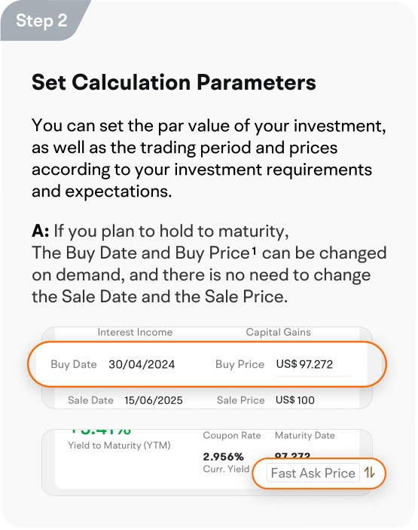Click the swap arrows icon beside Fast Ask Price

[369, 473]
